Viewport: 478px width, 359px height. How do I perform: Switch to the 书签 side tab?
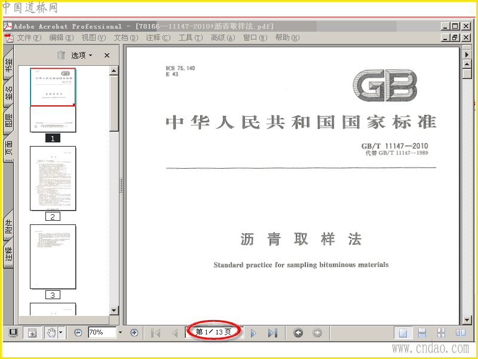click(8, 65)
